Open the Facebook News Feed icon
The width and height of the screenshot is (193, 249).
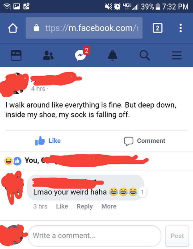click(x=16, y=55)
